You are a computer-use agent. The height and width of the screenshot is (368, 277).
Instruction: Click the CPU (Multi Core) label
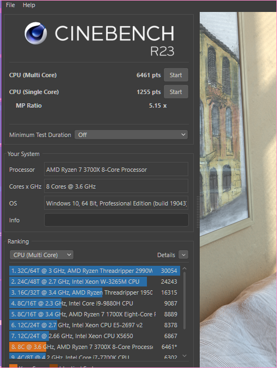pos(33,75)
